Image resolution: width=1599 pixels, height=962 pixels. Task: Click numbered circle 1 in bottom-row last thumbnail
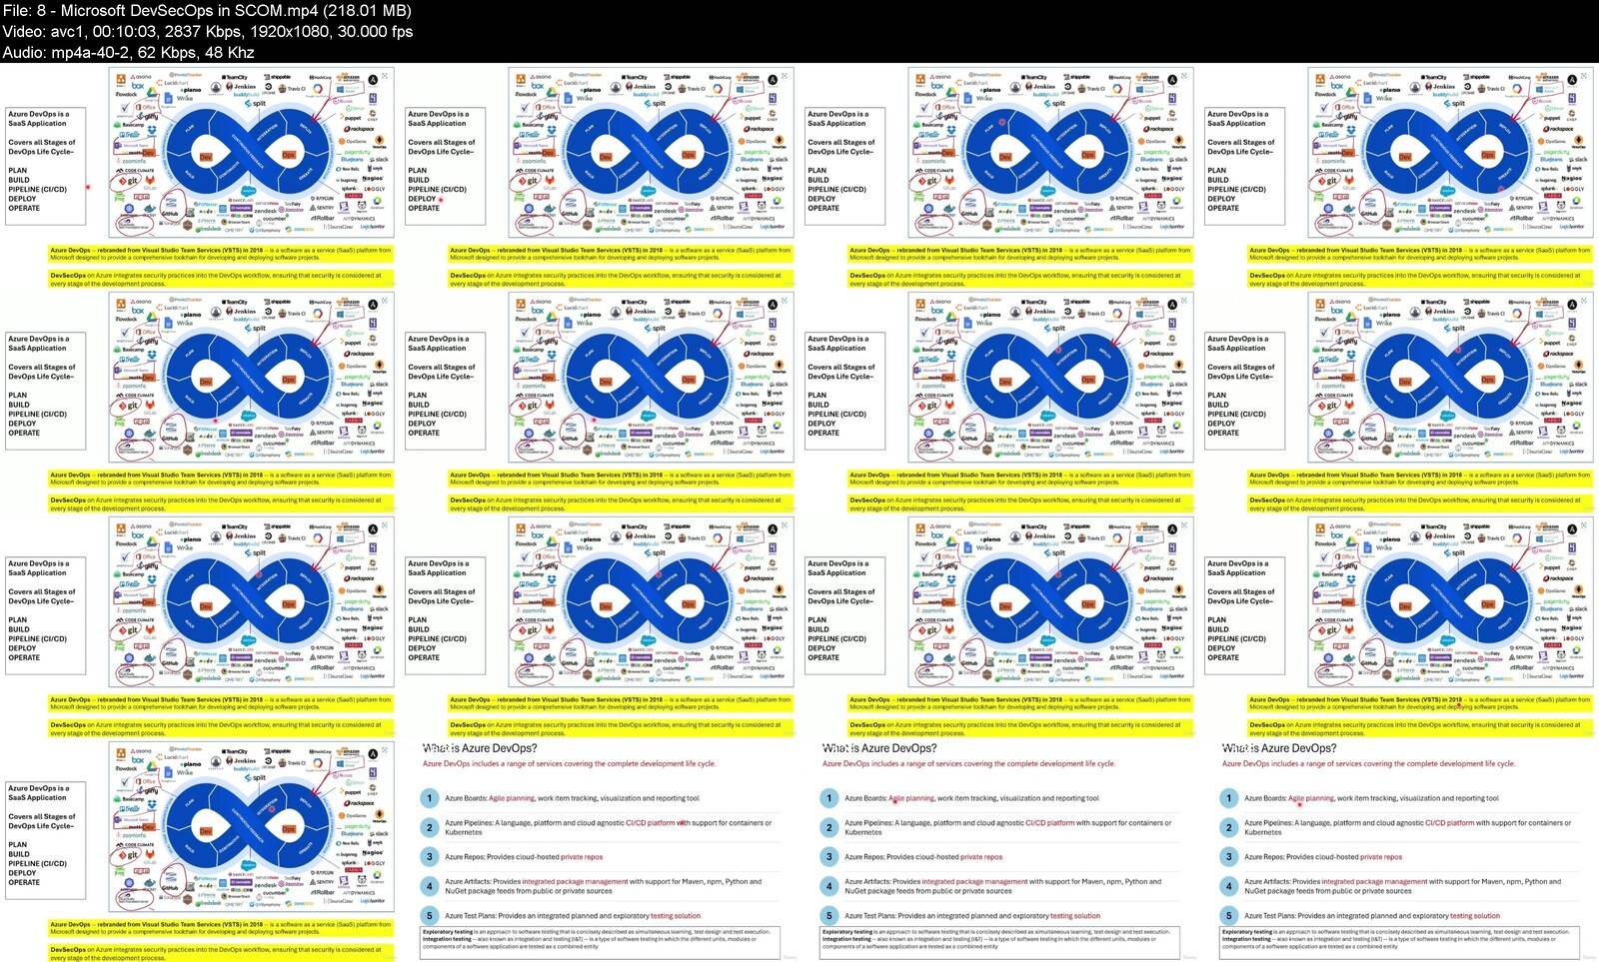click(1229, 798)
